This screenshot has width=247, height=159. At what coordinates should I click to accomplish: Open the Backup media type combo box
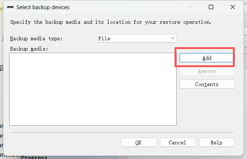click(x=137, y=38)
